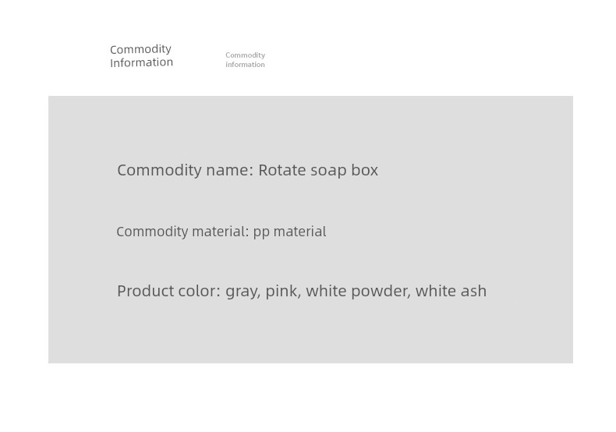This screenshot has height=432, width=616.
Task: Click the word "box" in commodity name
Action: point(364,170)
